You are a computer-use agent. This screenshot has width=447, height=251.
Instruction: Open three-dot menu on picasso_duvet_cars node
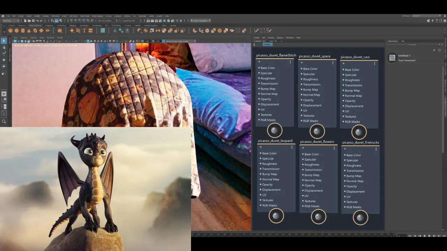(x=375, y=64)
